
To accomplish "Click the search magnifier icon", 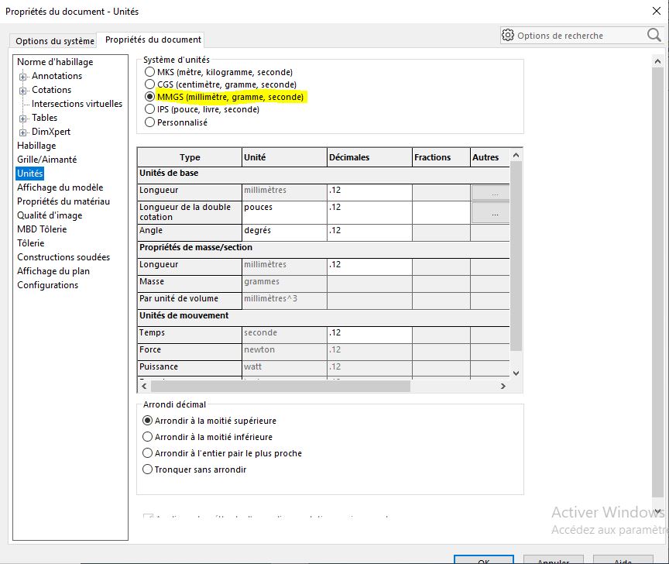I will pyautogui.click(x=654, y=35).
